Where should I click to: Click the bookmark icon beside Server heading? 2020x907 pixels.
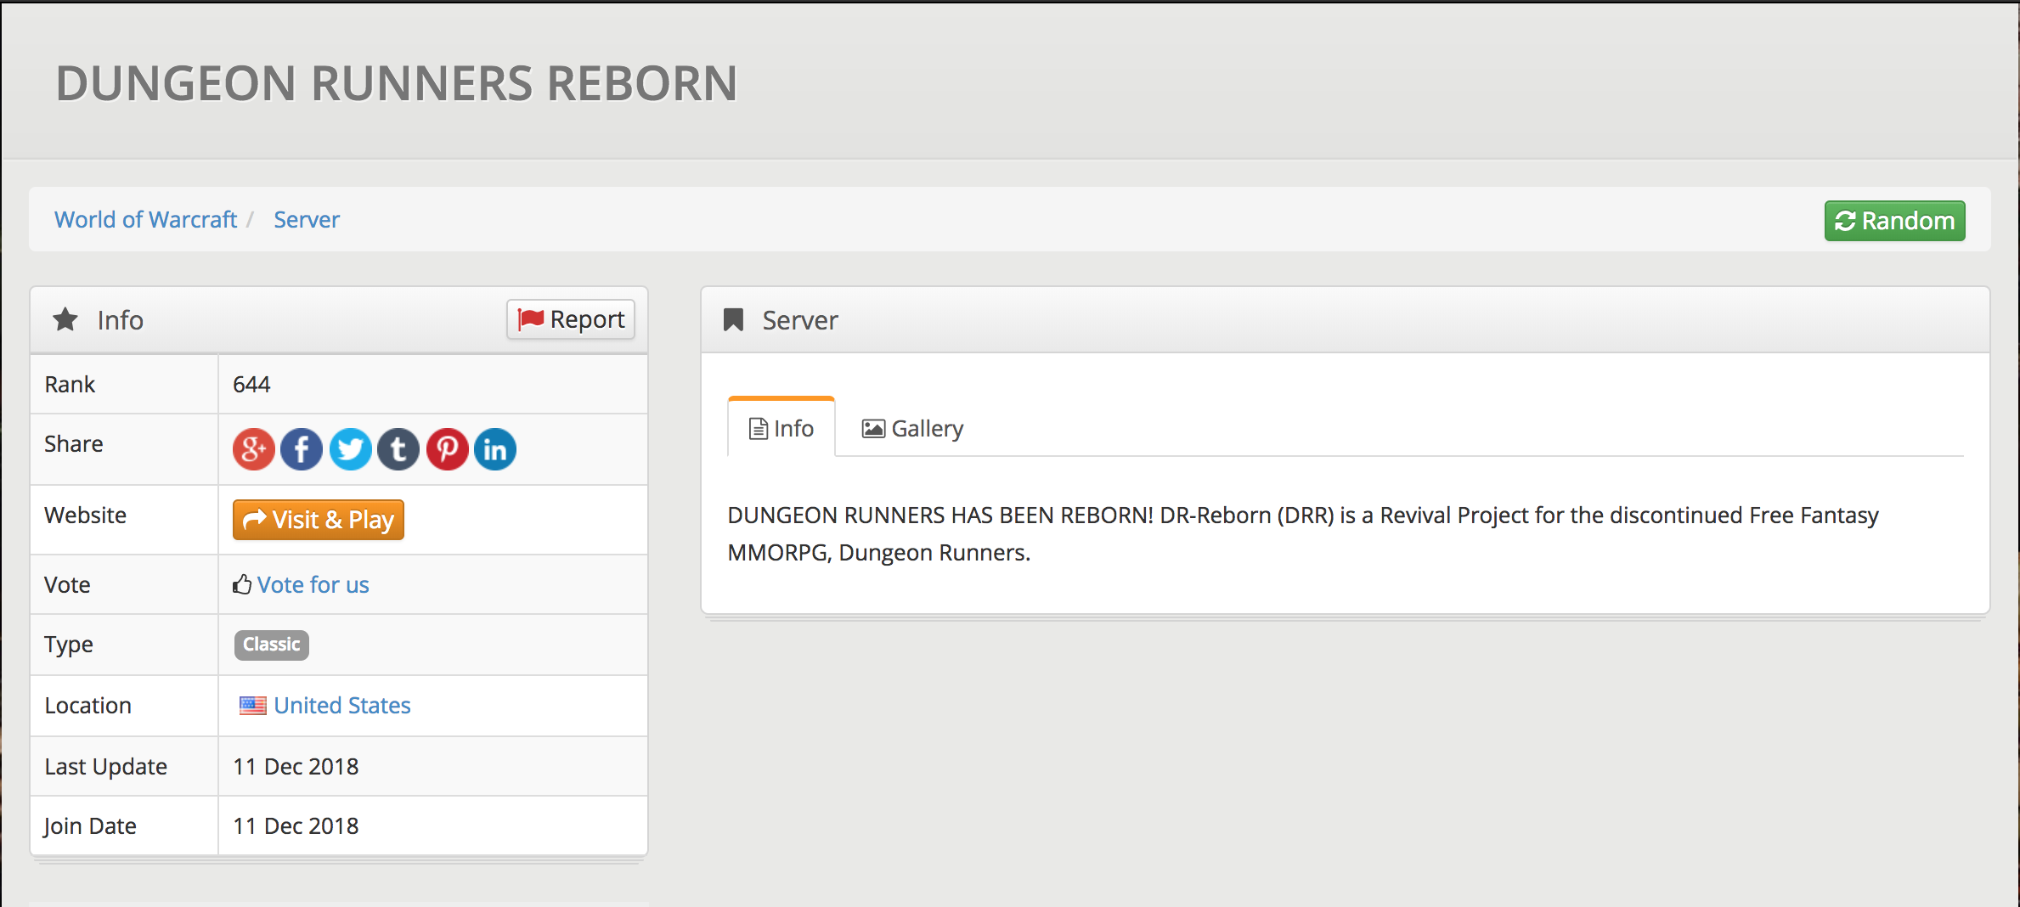coord(733,320)
